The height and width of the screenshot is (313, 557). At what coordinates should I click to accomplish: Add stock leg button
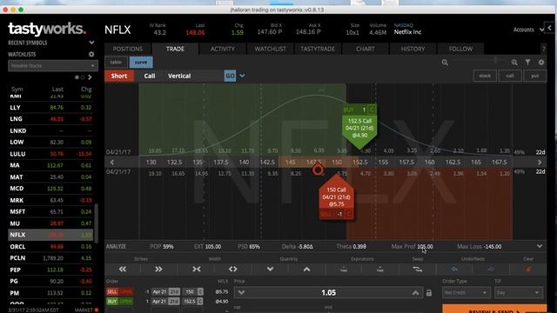(x=485, y=76)
